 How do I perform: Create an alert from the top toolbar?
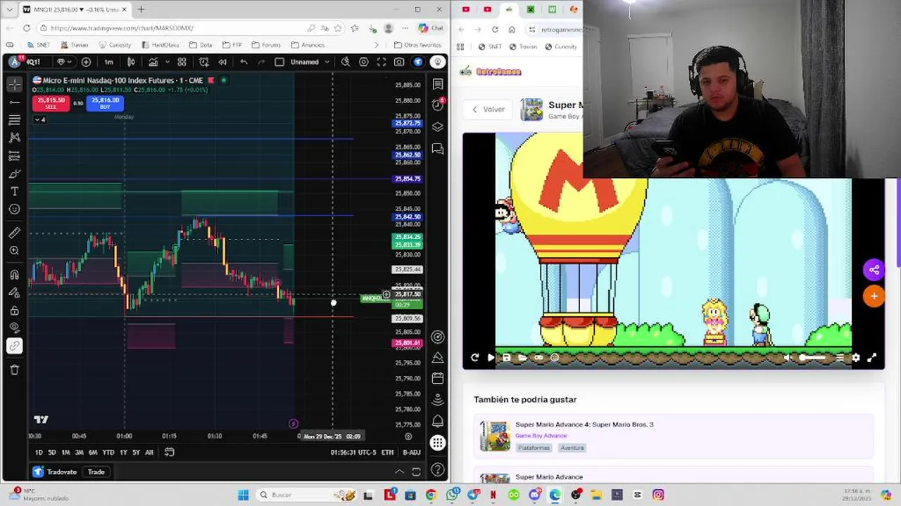pos(203,62)
